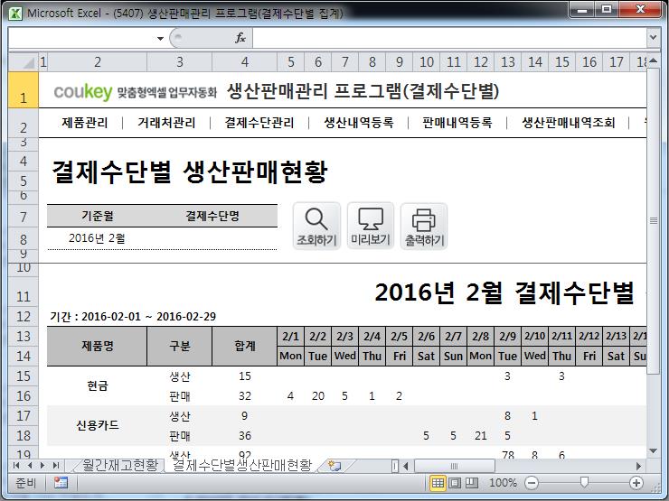
Task: Click the horizontal scrollbar thumb
Action: [x=455, y=466]
